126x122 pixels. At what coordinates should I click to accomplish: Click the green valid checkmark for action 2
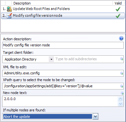(x=118, y=16)
